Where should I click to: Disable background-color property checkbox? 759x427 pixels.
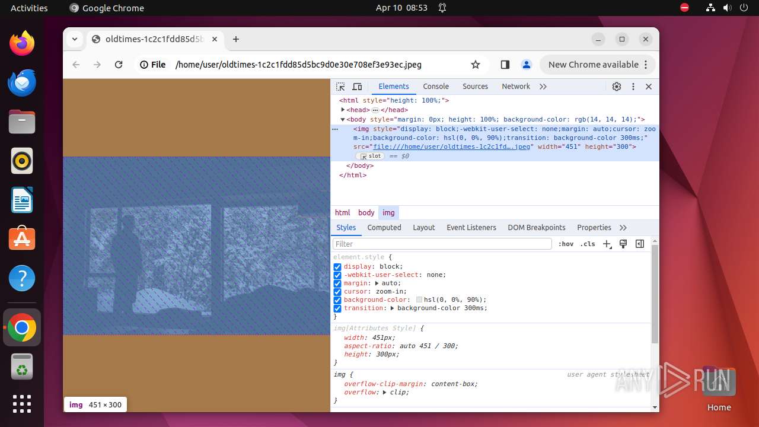pyautogui.click(x=337, y=300)
